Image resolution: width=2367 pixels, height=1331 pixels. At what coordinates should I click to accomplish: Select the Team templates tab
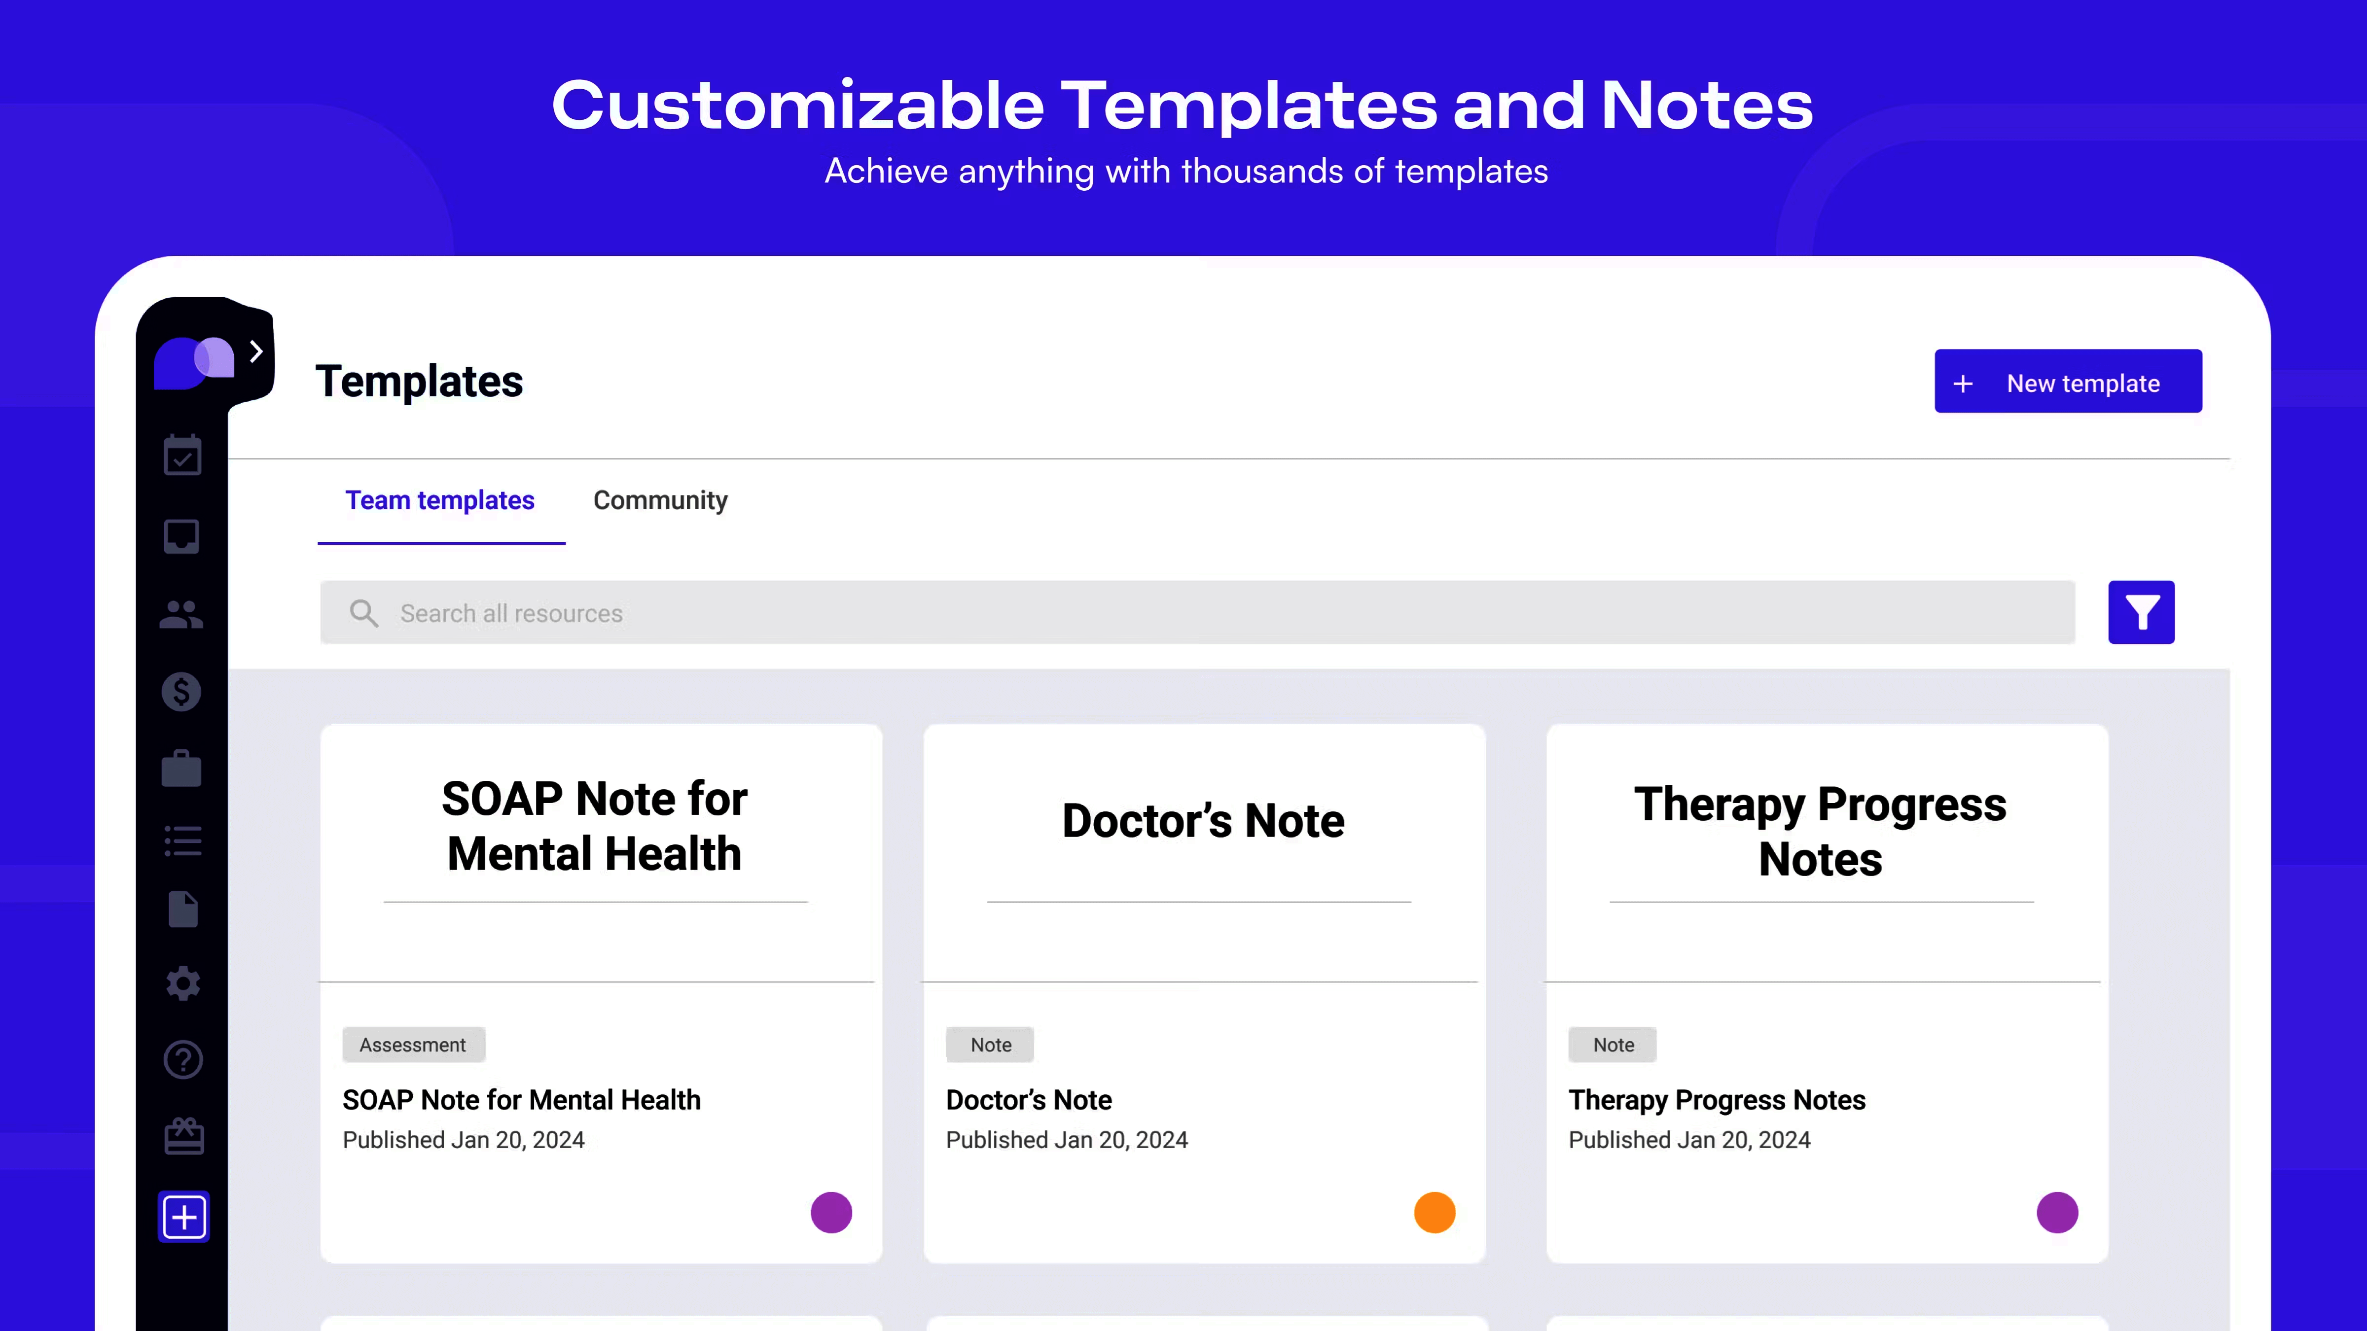click(x=439, y=501)
